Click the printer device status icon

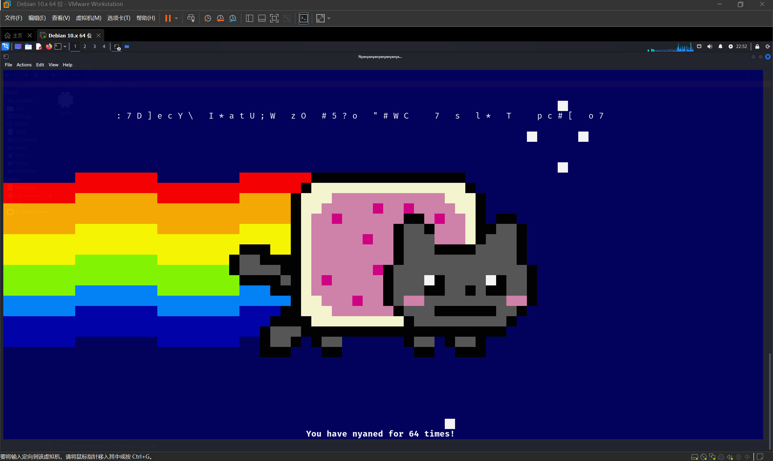(721, 457)
